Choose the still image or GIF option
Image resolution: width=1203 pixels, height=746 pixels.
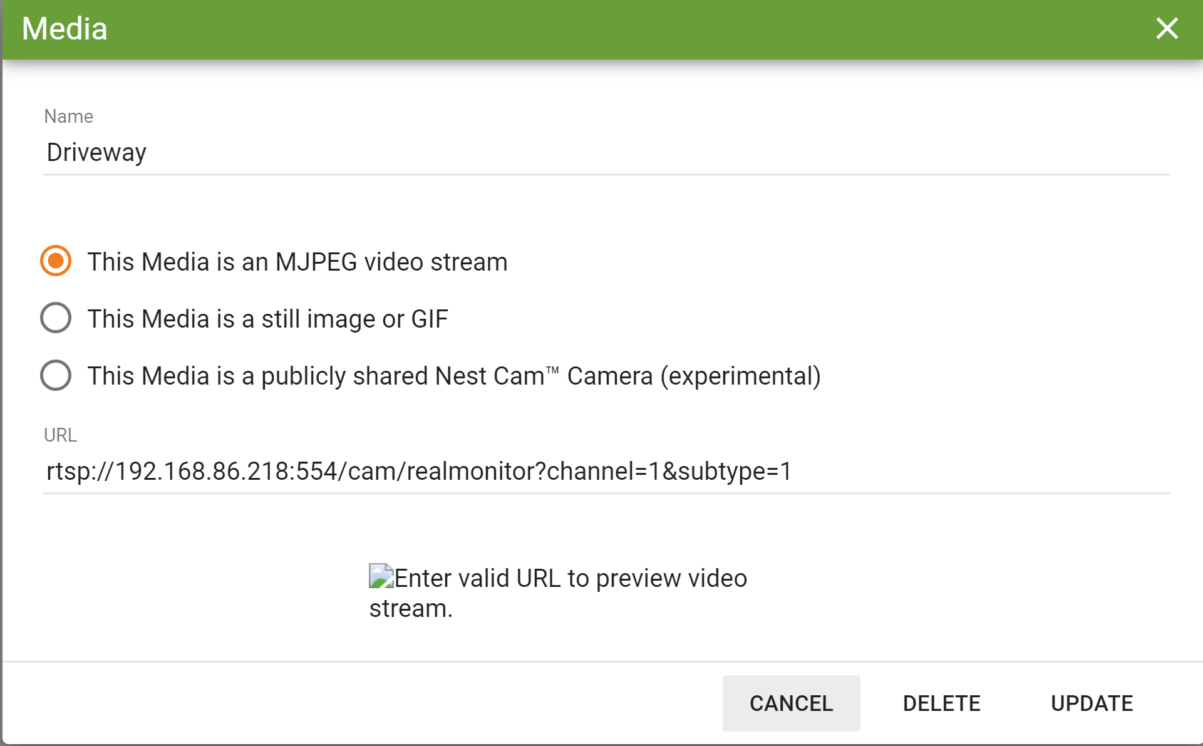tap(56, 318)
